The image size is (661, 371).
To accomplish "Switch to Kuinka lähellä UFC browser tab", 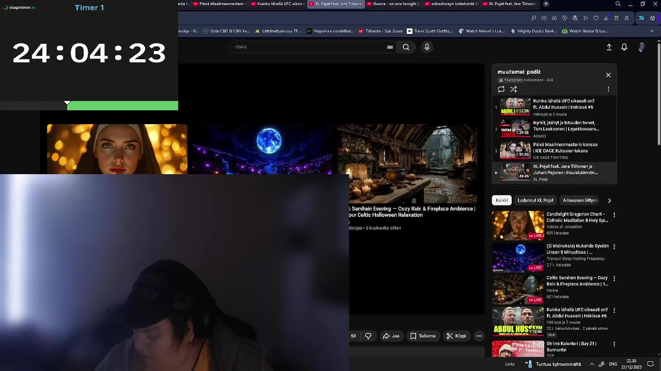I will pos(278,4).
